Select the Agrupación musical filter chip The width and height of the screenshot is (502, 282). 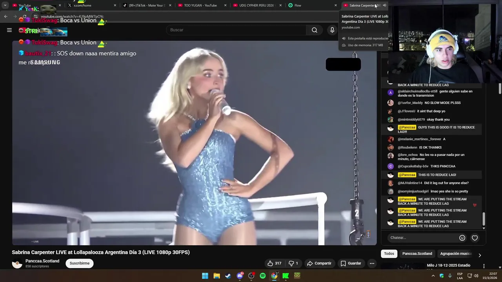[455, 253]
